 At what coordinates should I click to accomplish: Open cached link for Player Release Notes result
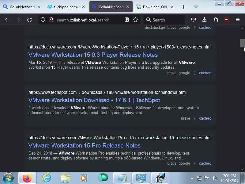click(205, 73)
